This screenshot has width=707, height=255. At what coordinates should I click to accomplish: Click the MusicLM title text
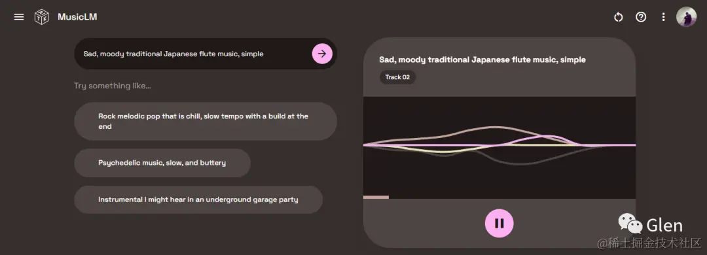[77, 17]
